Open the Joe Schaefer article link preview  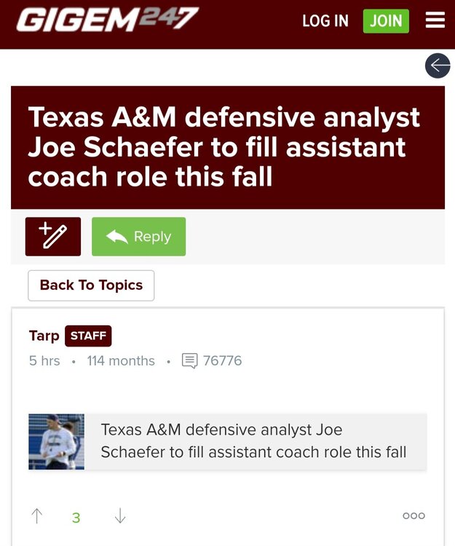point(253,441)
